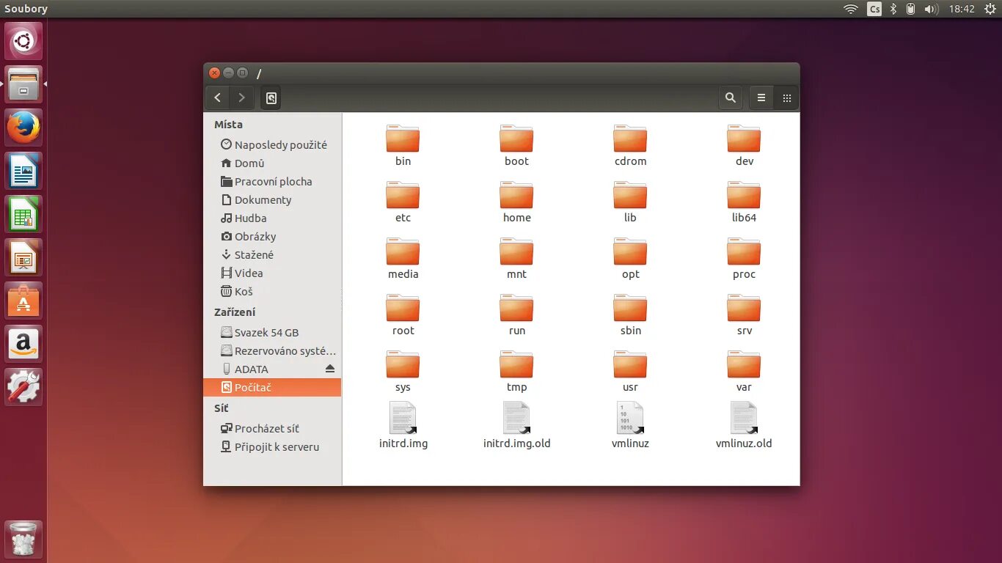Open the session gear menu
This screenshot has height=563, width=1002.
point(990,9)
